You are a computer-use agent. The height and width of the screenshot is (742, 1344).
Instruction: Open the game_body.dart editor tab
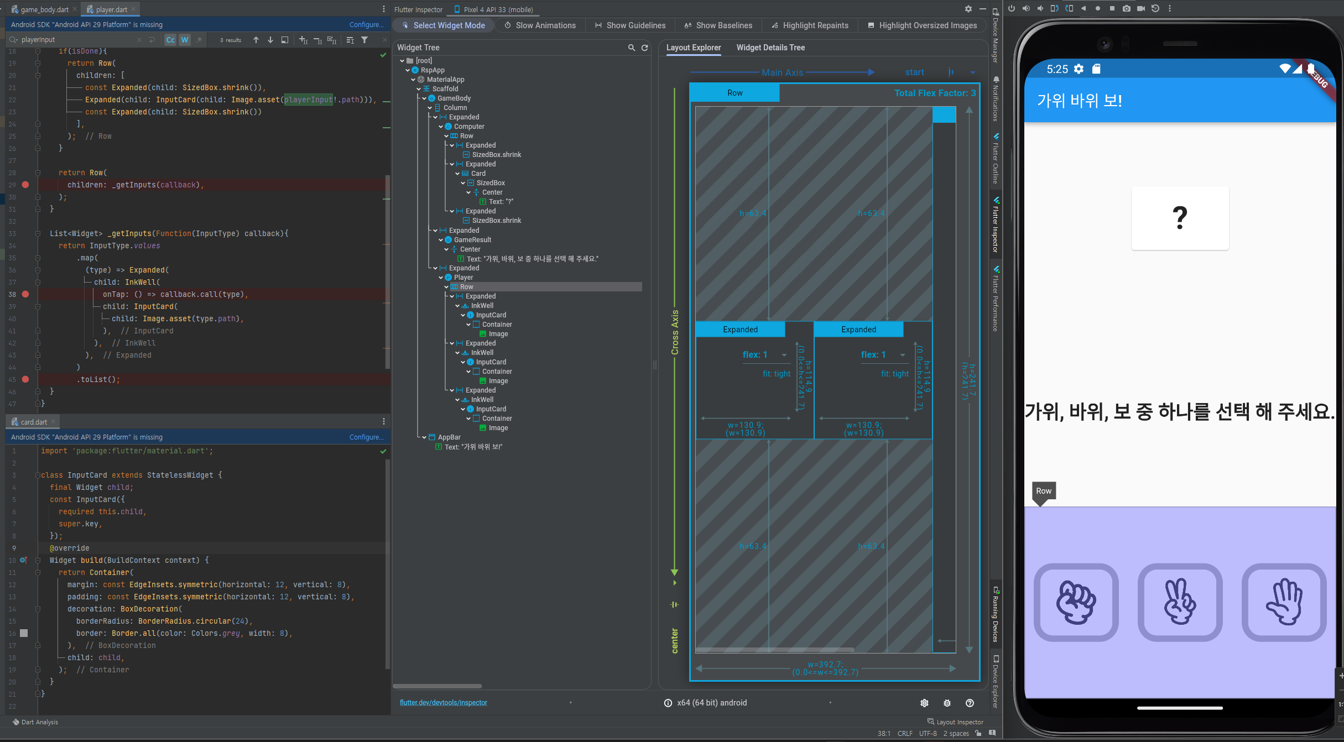44,9
